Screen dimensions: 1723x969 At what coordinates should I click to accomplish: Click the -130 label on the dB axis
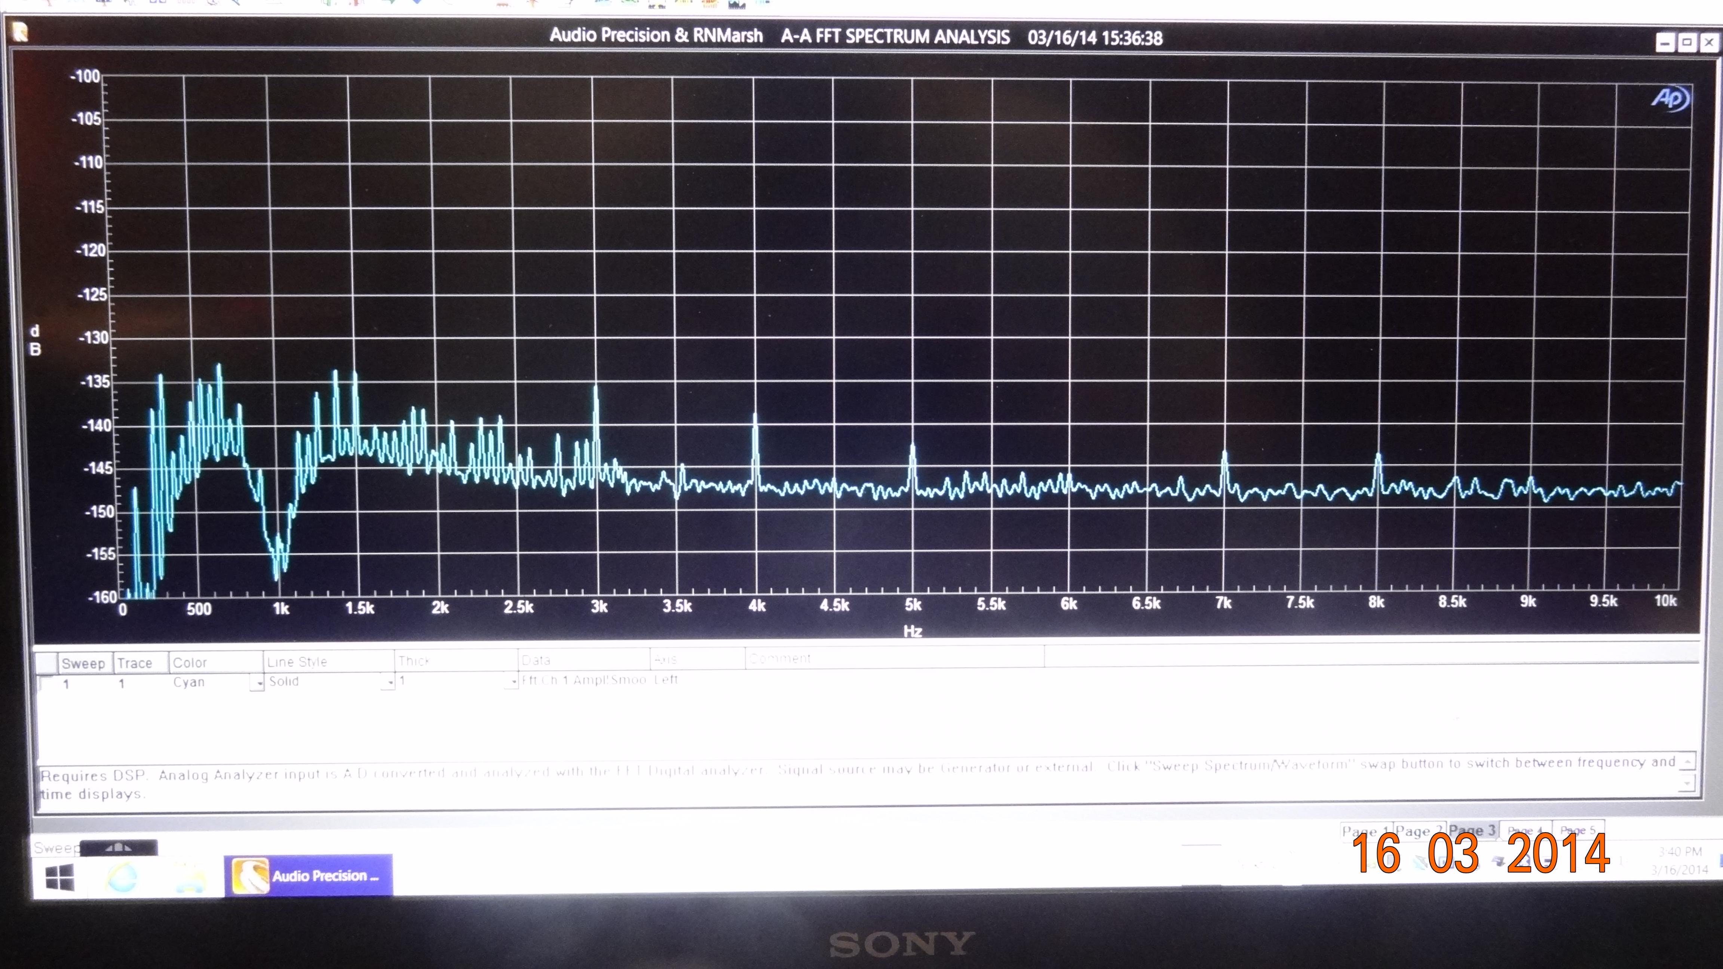[x=93, y=338]
